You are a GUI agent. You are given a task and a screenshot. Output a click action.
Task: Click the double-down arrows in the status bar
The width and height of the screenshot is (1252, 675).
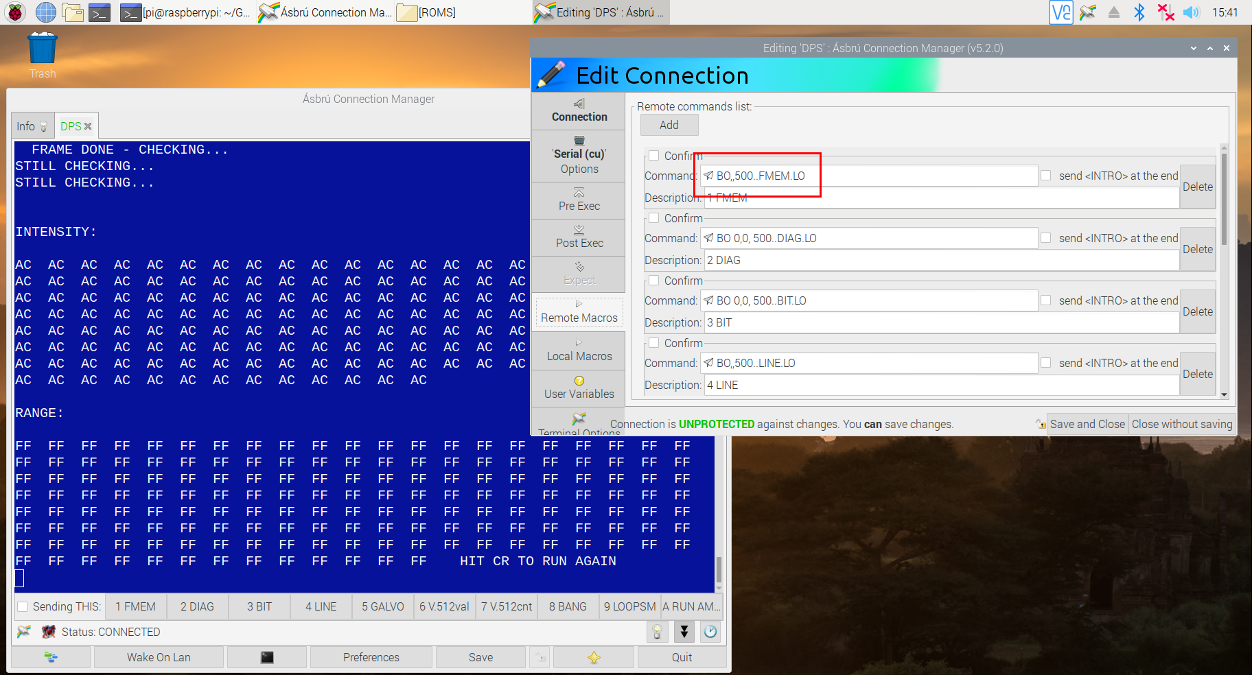[x=684, y=632]
